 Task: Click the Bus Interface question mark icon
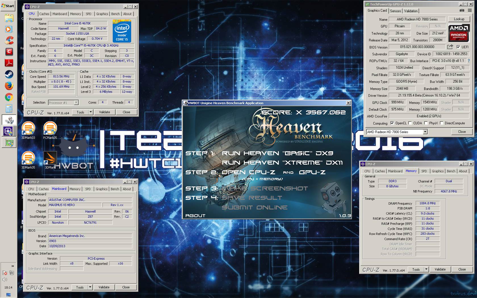tap(468, 61)
